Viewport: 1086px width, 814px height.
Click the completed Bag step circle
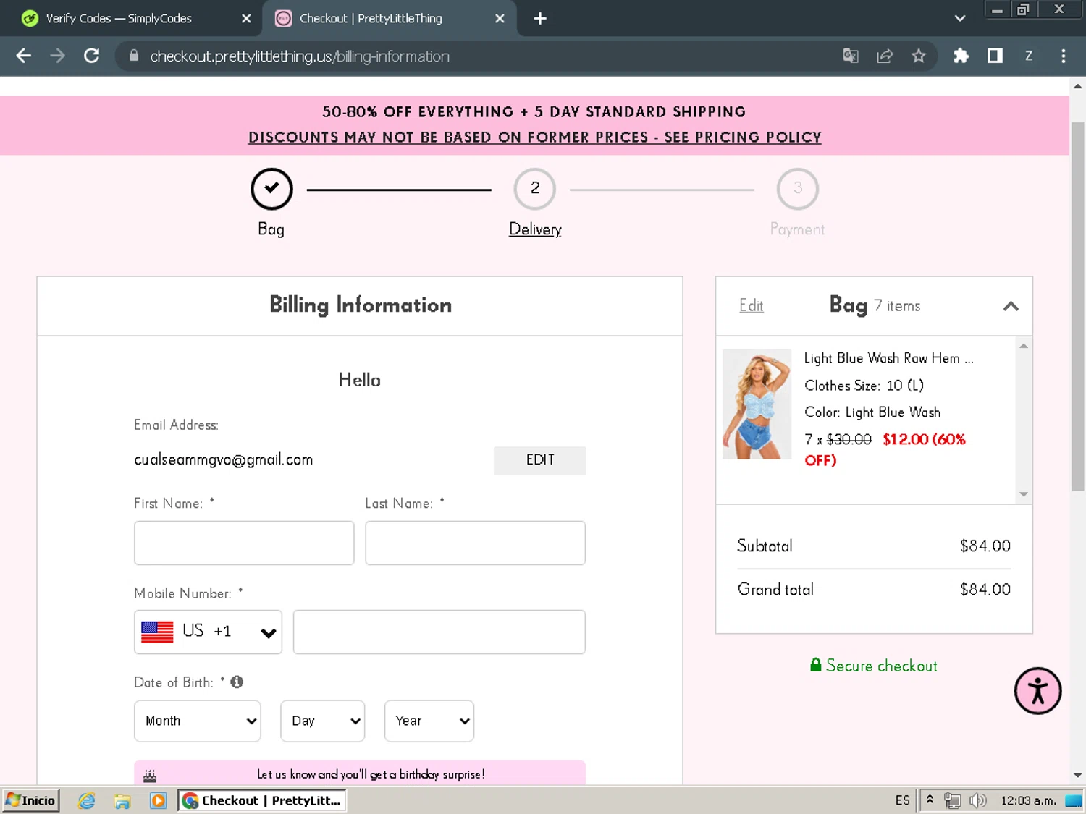[271, 189]
